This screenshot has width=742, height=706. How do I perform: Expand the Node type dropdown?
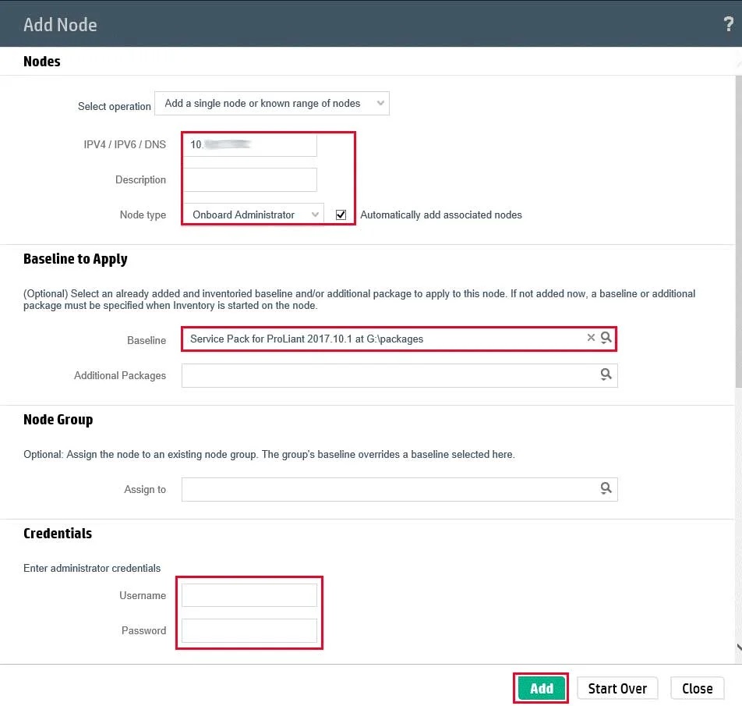coord(253,215)
